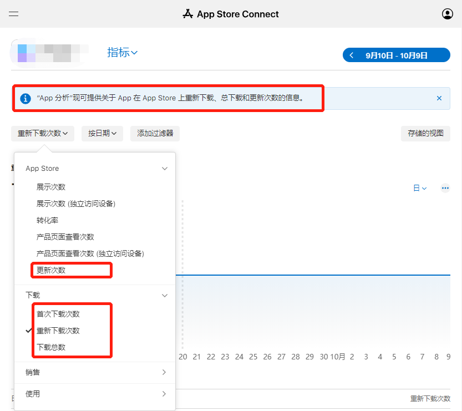462x411 pixels.
Task: Click 添加过滤器 button
Action: [x=155, y=134]
